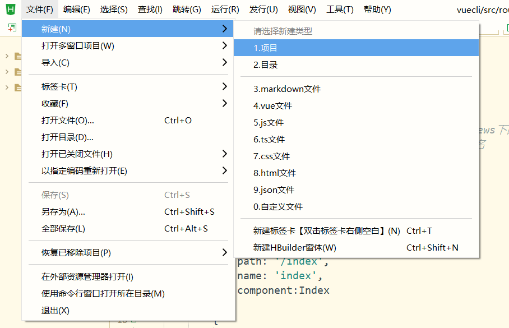The height and width of the screenshot is (328, 509).
Task: Choose 打开文件(O)... menu entry
Action: (128, 120)
